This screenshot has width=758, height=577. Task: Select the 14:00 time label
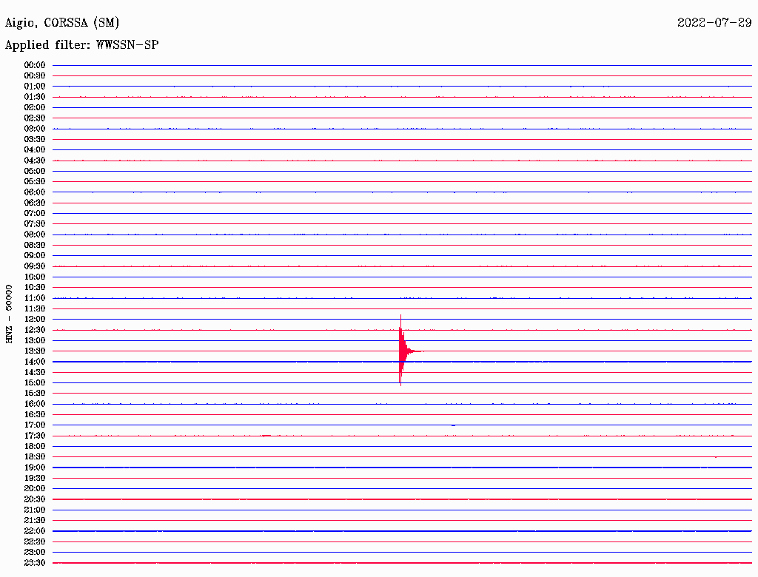click(x=35, y=362)
